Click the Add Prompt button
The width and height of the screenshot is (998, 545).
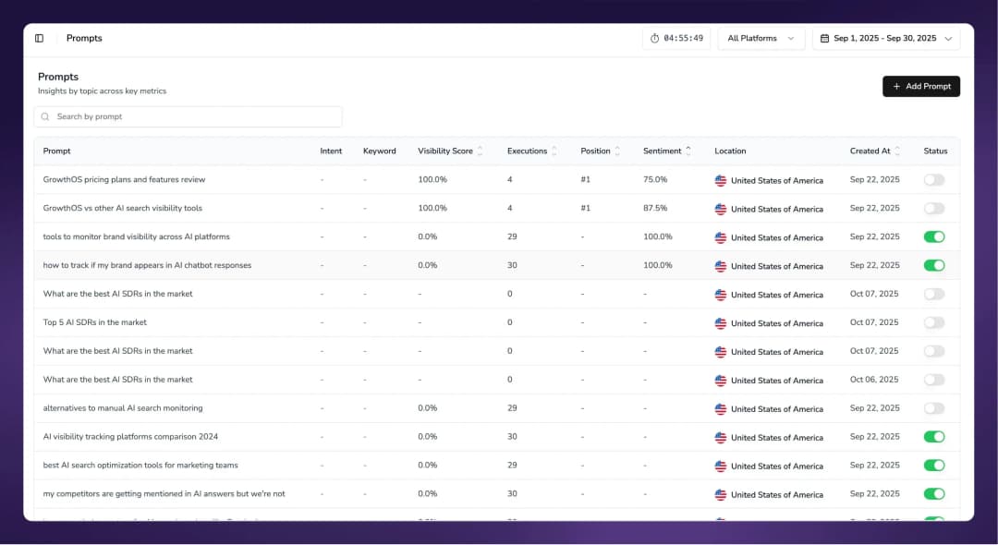(920, 86)
